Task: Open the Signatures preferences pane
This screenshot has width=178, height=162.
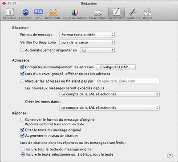Action: point(133,14)
